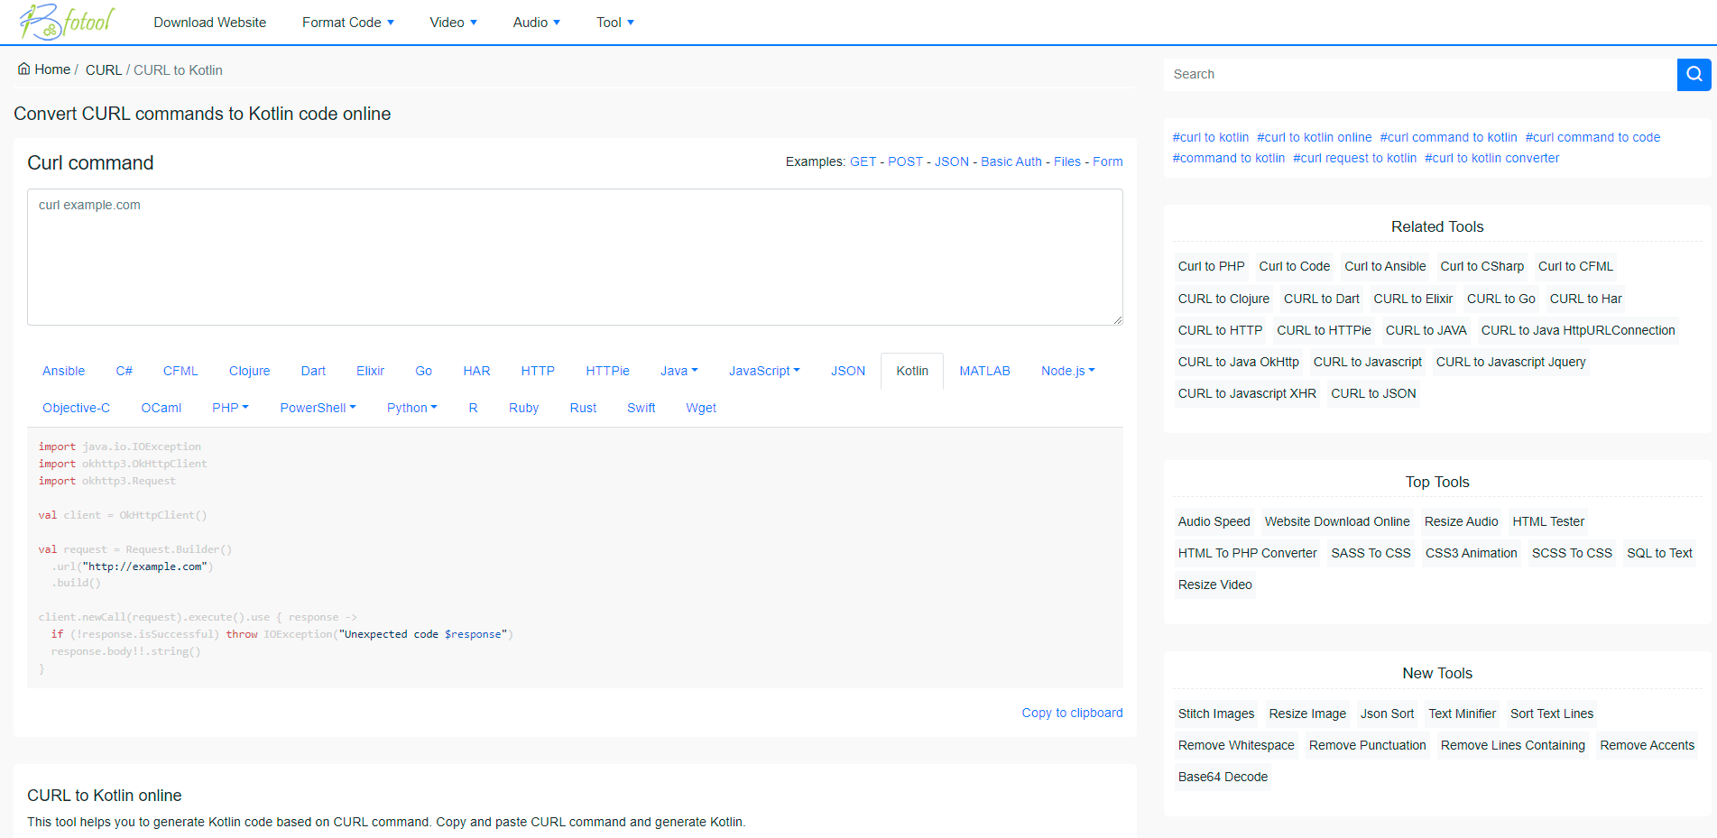This screenshot has width=1717, height=838.
Task: Select the MATLAB output tab
Action: click(x=984, y=370)
